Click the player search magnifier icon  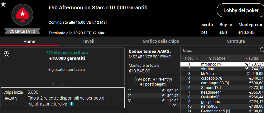point(262,50)
